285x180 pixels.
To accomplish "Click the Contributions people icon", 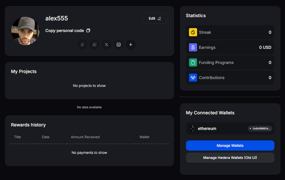I will pos(193,77).
